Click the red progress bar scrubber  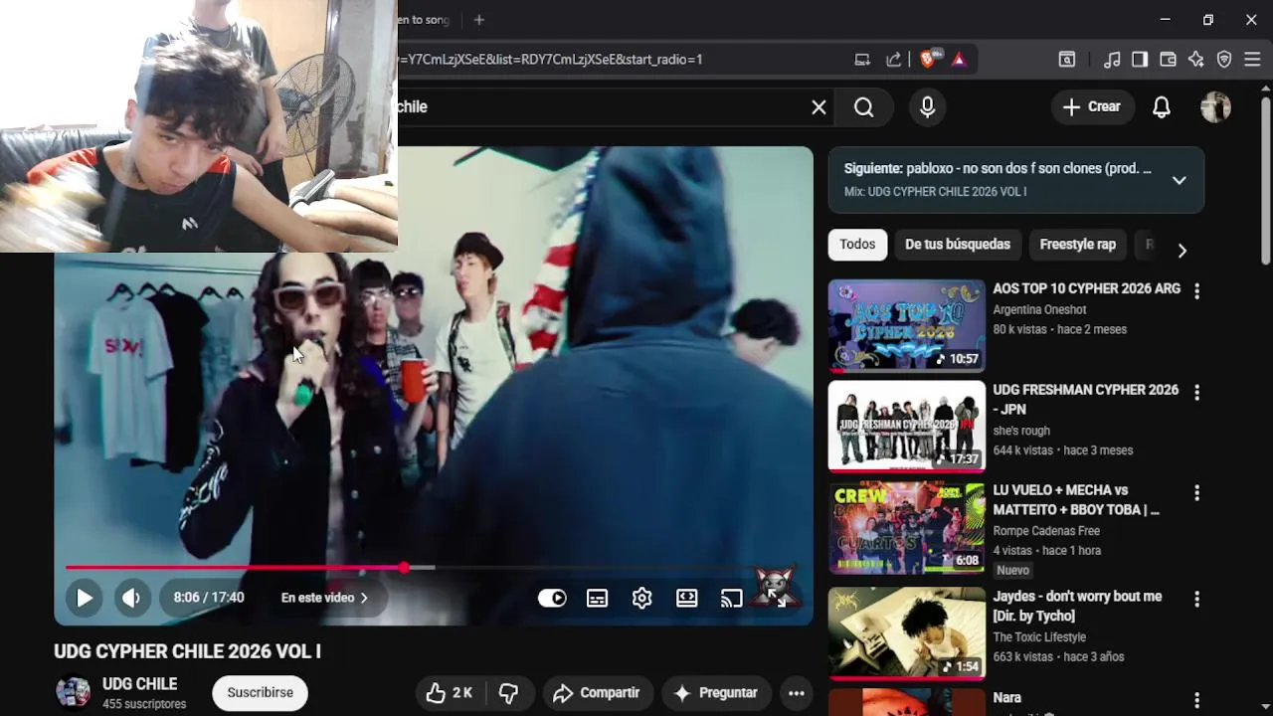coord(404,568)
